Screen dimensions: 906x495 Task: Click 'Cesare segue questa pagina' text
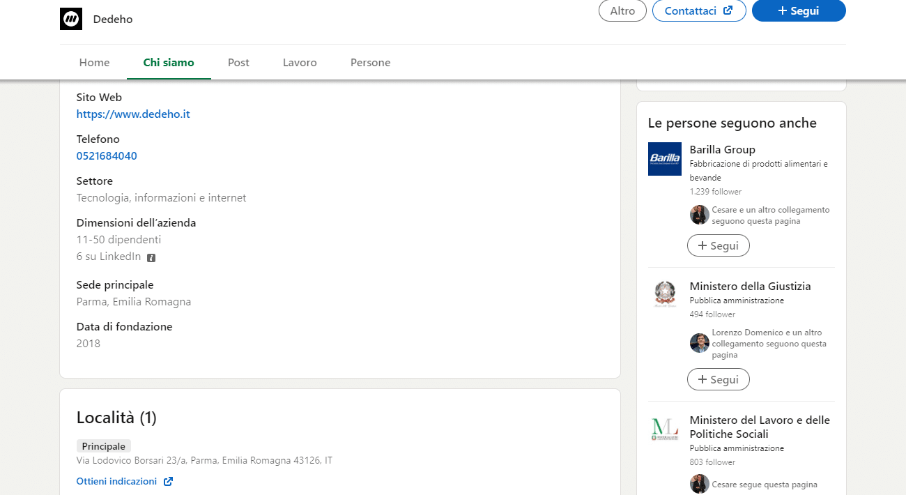point(765,485)
